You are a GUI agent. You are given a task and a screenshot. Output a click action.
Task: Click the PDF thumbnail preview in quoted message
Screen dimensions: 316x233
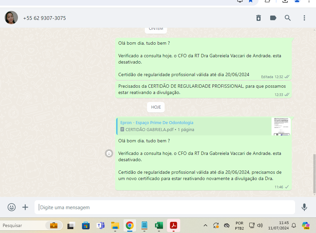tap(281, 126)
